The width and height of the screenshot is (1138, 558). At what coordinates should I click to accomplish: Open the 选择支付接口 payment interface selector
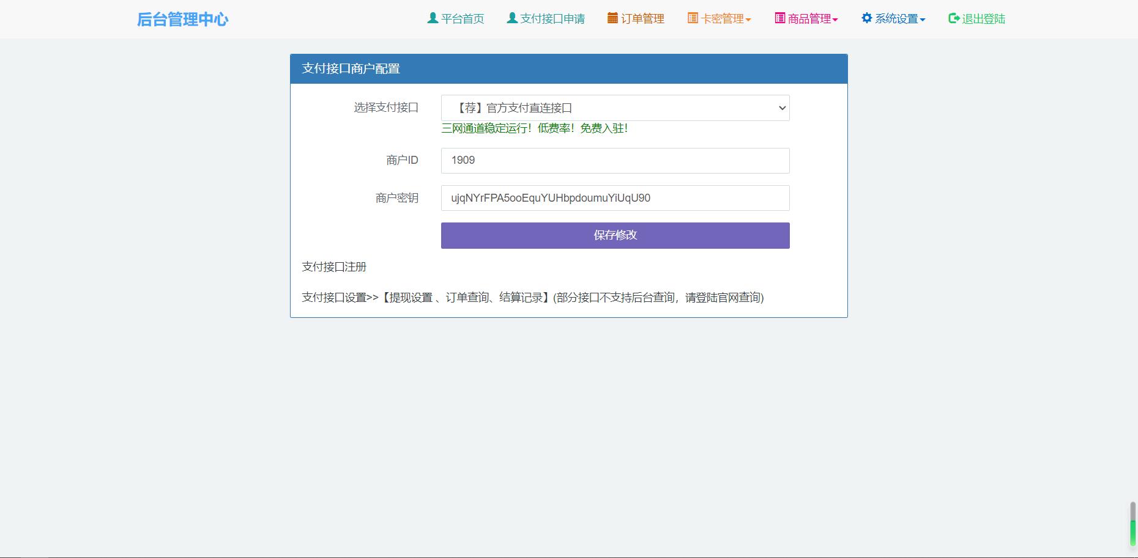(614, 108)
